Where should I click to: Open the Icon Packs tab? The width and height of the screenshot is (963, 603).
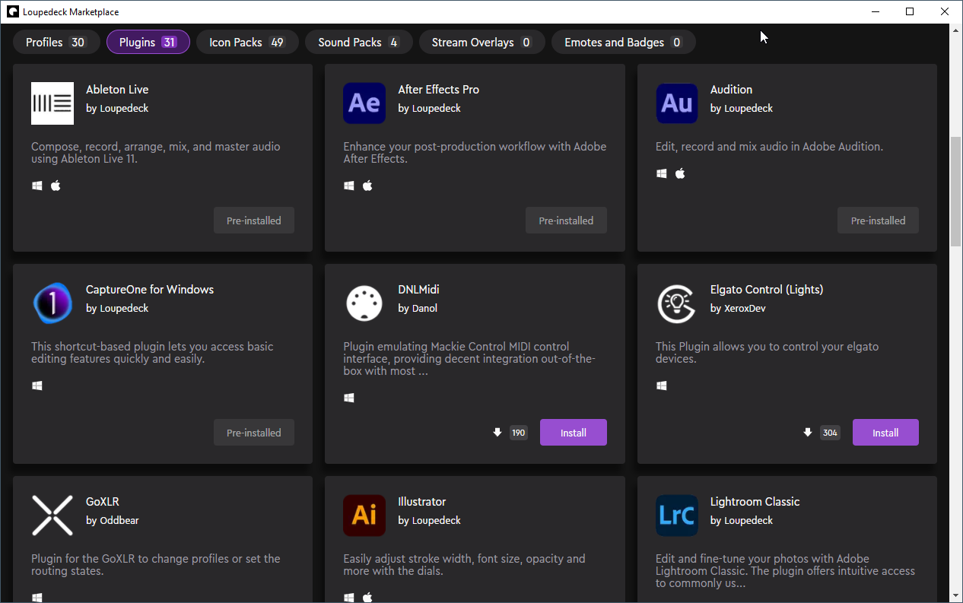(x=247, y=43)
